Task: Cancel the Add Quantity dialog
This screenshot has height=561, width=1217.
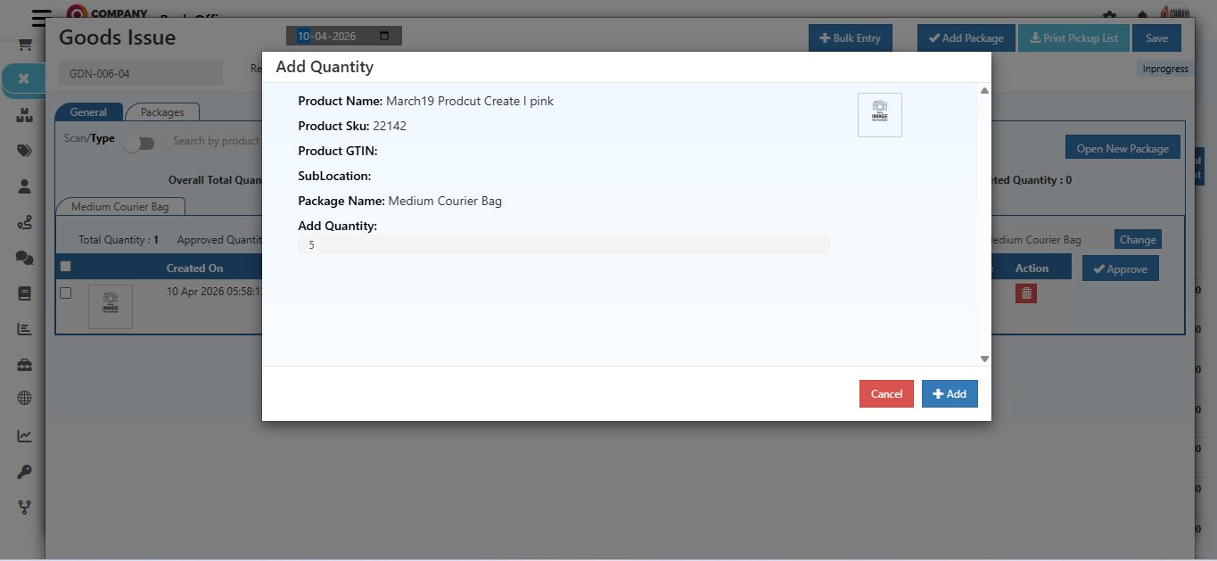Action: pyautogui.click(x=885, y=393)
